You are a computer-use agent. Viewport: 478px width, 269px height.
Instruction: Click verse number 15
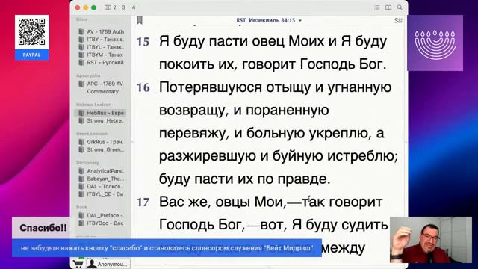[143, 42]
